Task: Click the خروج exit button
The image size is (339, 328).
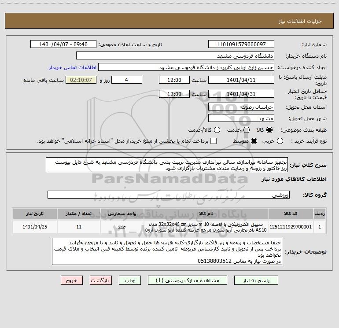Action: coord(72,280)
